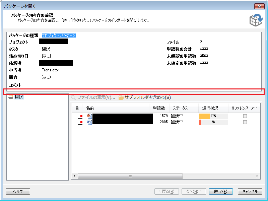Select the 翻訳 tree item
The image size is (268, 201).
coord(19,97)
